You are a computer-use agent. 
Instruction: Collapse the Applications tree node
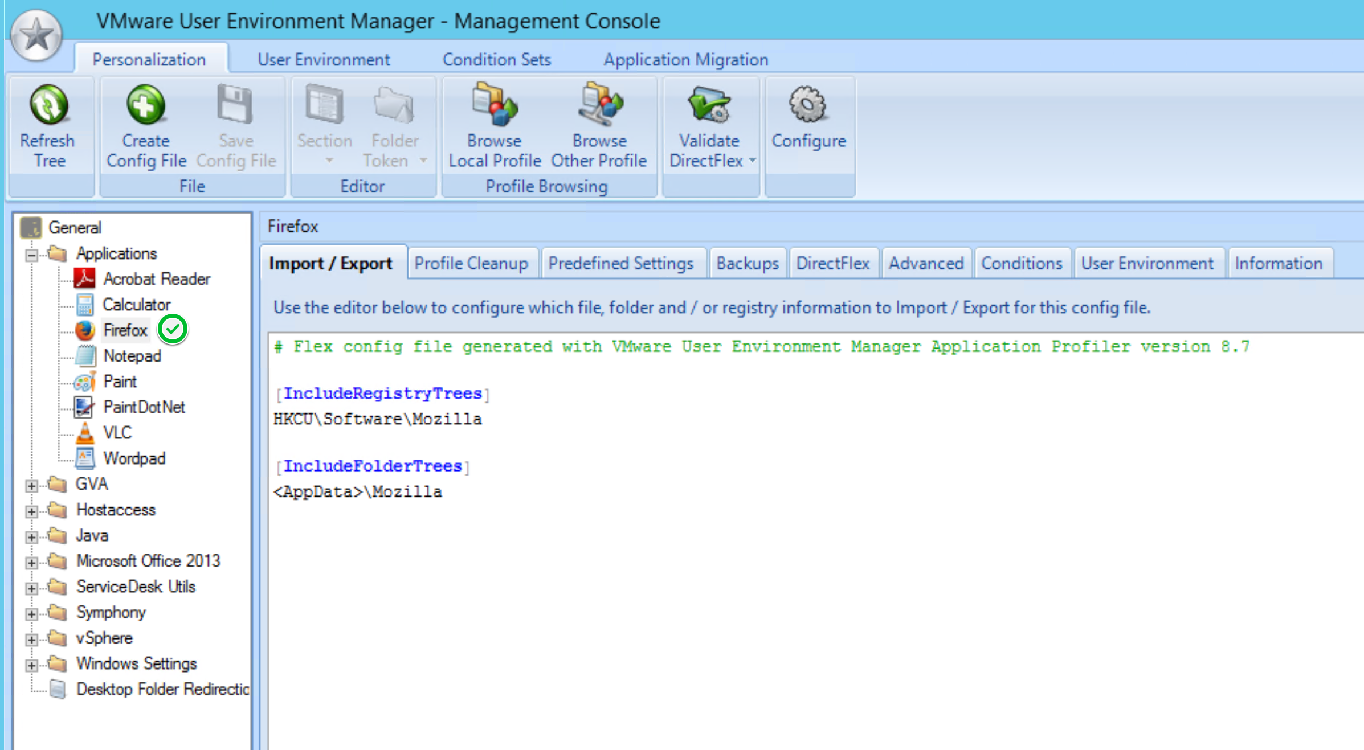pos(32,255)
